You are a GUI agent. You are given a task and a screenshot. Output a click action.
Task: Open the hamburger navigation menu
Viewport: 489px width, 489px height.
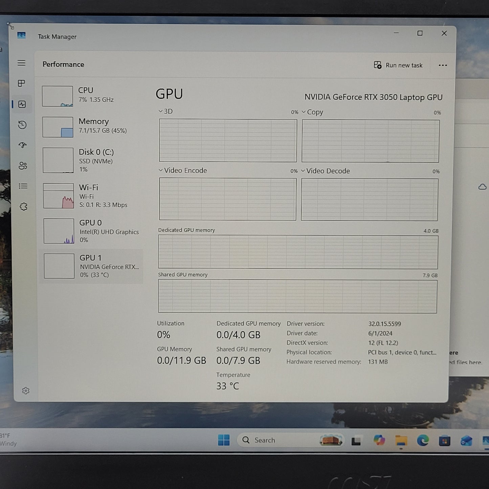click(21, 63)
